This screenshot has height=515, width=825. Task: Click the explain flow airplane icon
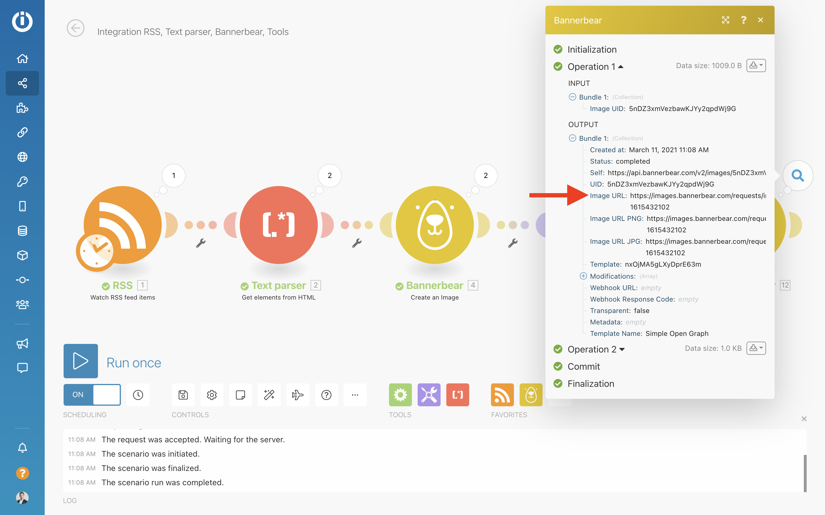click(298, 395)
